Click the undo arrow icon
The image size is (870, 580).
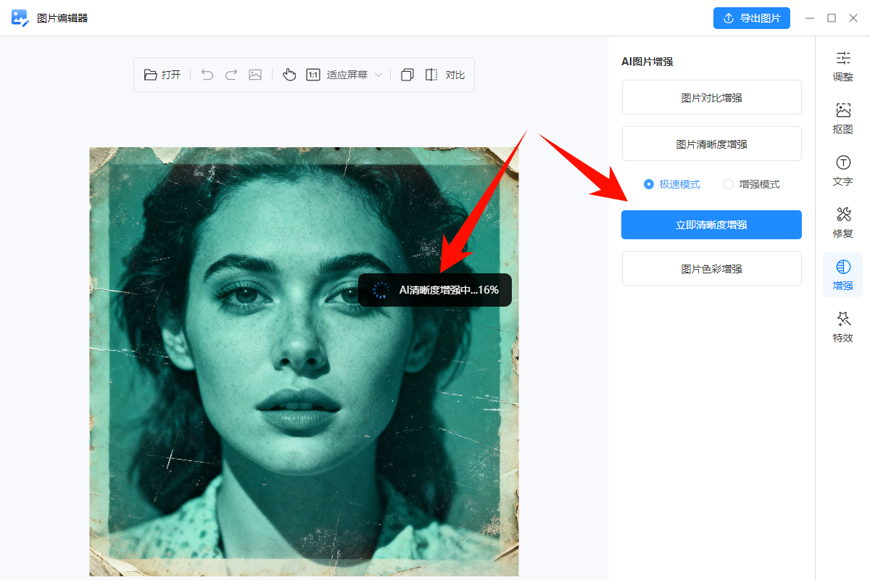tap(207, 75)
